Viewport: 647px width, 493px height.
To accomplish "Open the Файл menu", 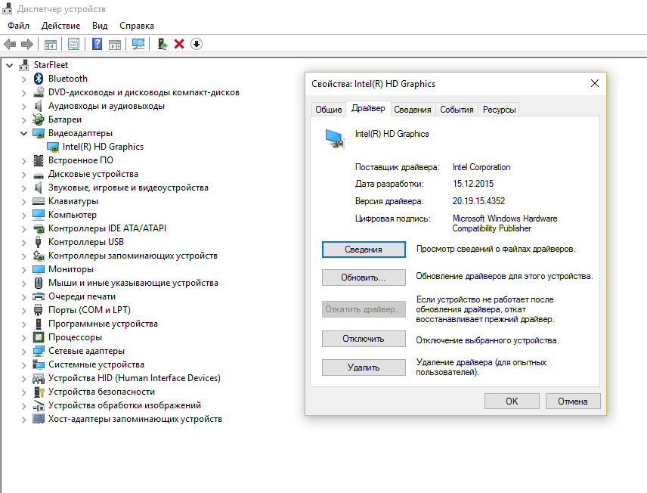I will tap(19, 26).
